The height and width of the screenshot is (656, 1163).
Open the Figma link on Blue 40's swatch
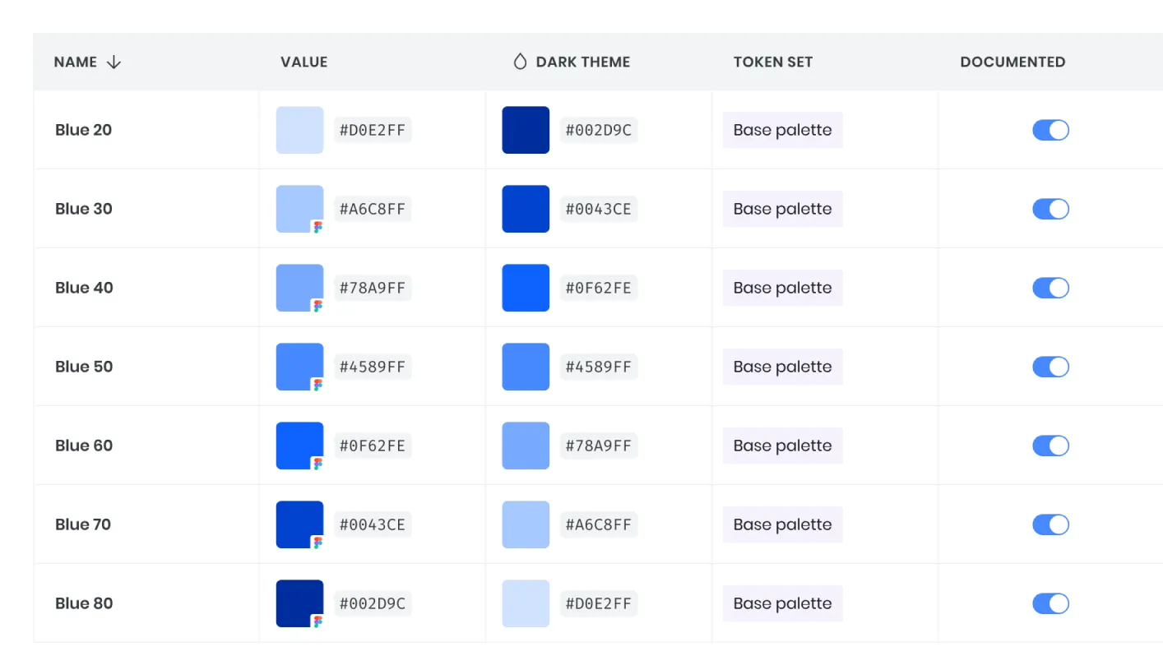pyautogui.click(x=317, y=305)
